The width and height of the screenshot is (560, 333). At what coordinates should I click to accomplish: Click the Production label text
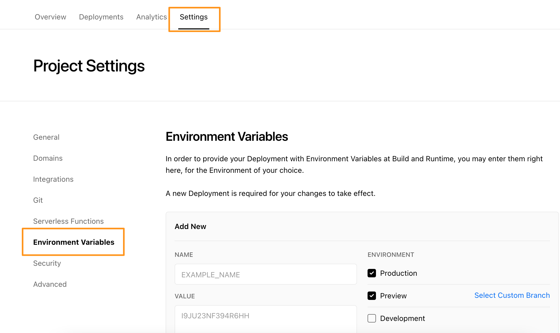point(399,273)
